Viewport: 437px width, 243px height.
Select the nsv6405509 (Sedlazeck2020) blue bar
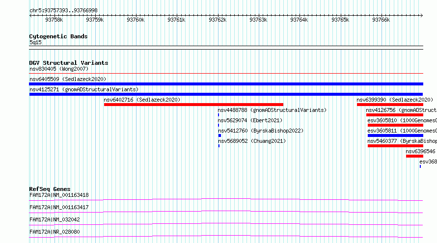(226, 84)
